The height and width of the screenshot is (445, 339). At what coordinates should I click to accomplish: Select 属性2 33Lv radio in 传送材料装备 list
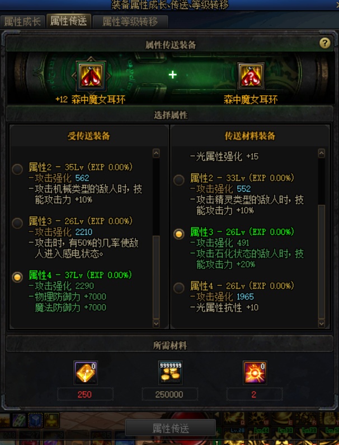coord(178,180)
